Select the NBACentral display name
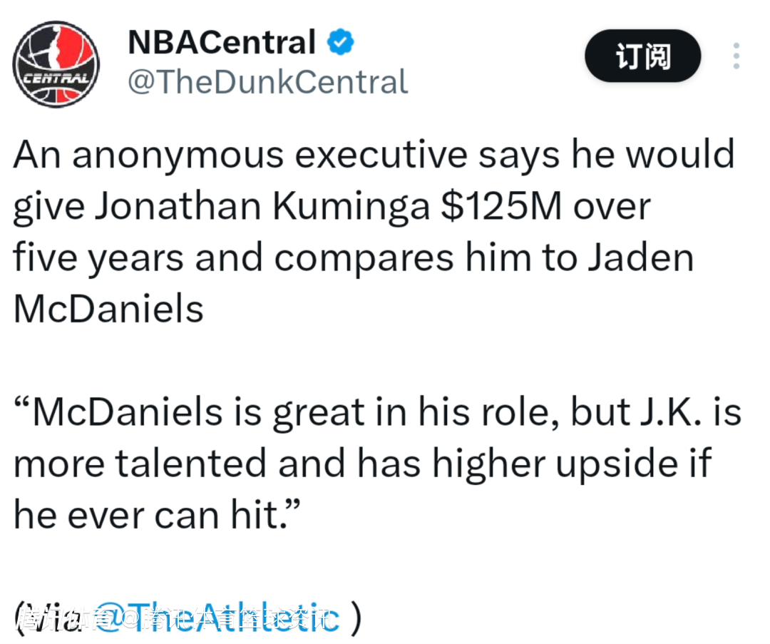 coord(222,43)
